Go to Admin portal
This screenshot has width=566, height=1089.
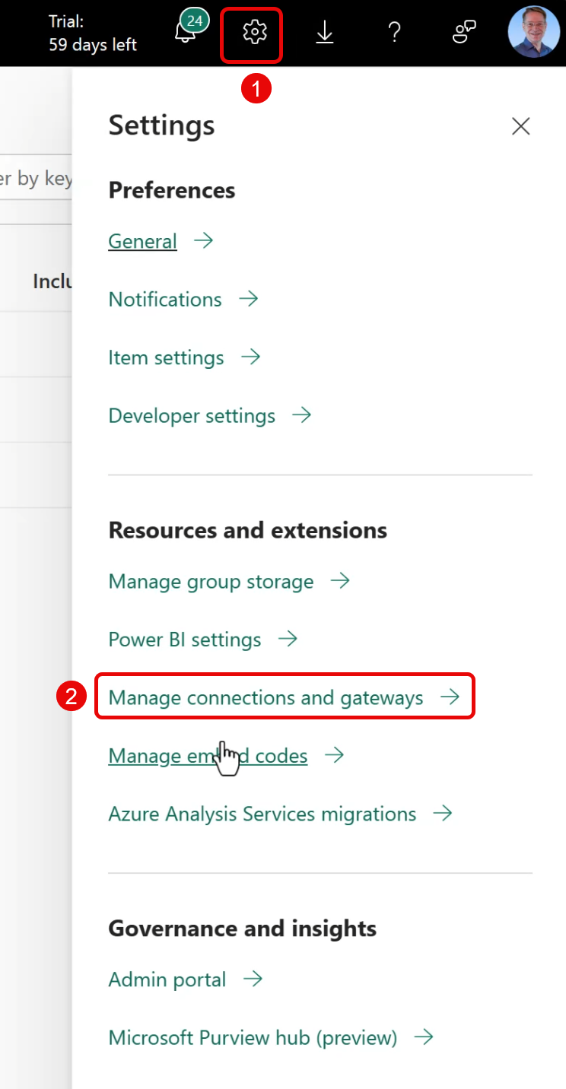pos(167,979)
